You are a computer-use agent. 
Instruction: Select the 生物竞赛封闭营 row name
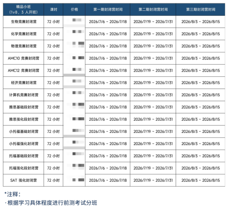tap(24, 22)
